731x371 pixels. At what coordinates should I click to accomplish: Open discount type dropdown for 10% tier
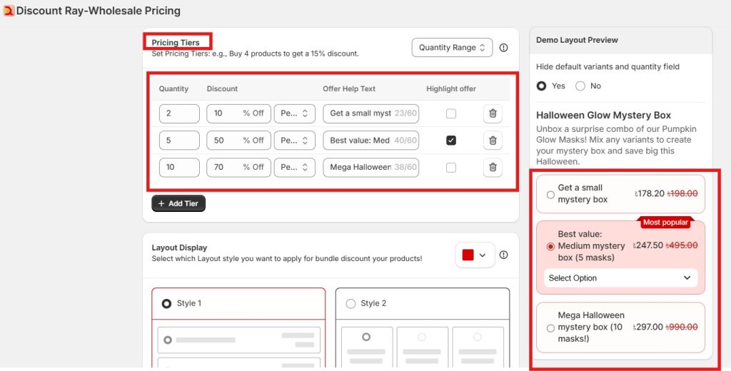(x=294, y=113)
